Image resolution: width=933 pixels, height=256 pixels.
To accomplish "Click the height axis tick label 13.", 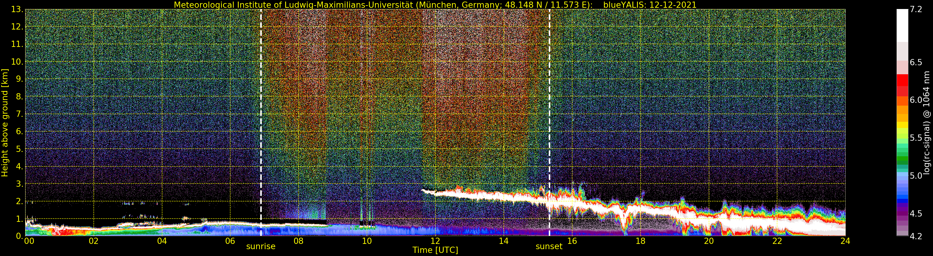I will tap(17, 9).
